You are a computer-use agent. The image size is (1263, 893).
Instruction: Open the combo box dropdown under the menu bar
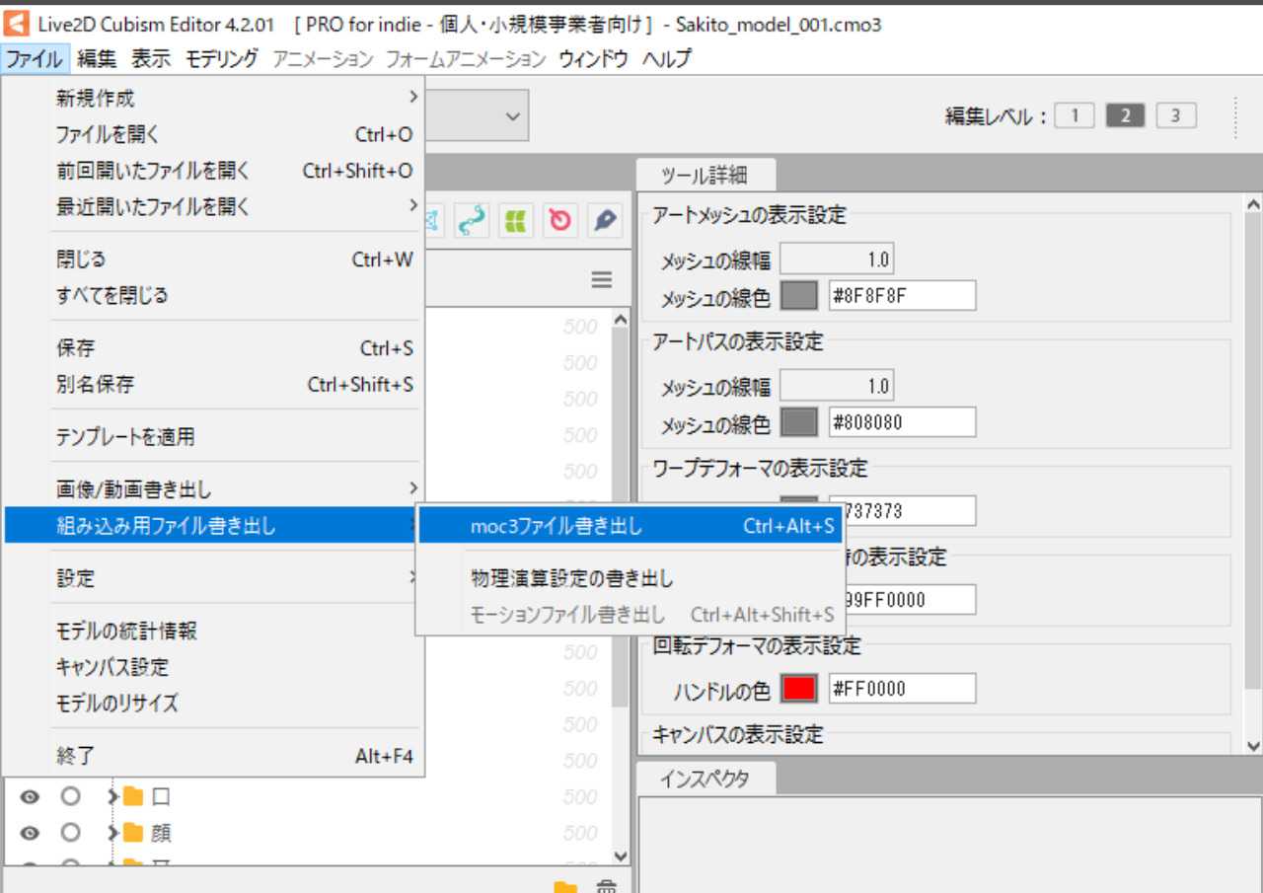pyautogui.click(x=512, y=115)
